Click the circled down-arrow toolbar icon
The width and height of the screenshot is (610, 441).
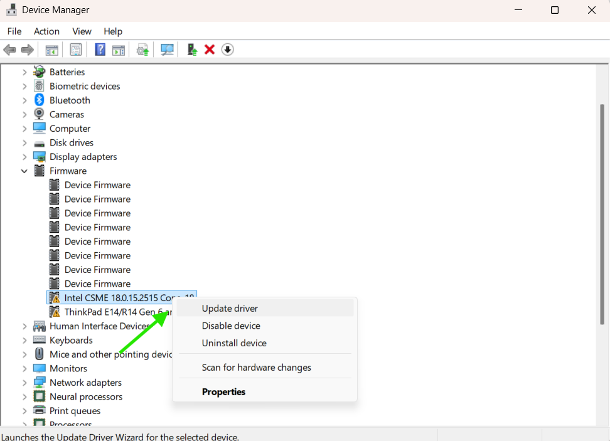pos(228,50)
